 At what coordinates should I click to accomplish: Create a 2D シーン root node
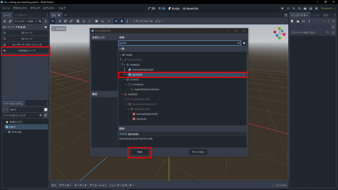25,33
